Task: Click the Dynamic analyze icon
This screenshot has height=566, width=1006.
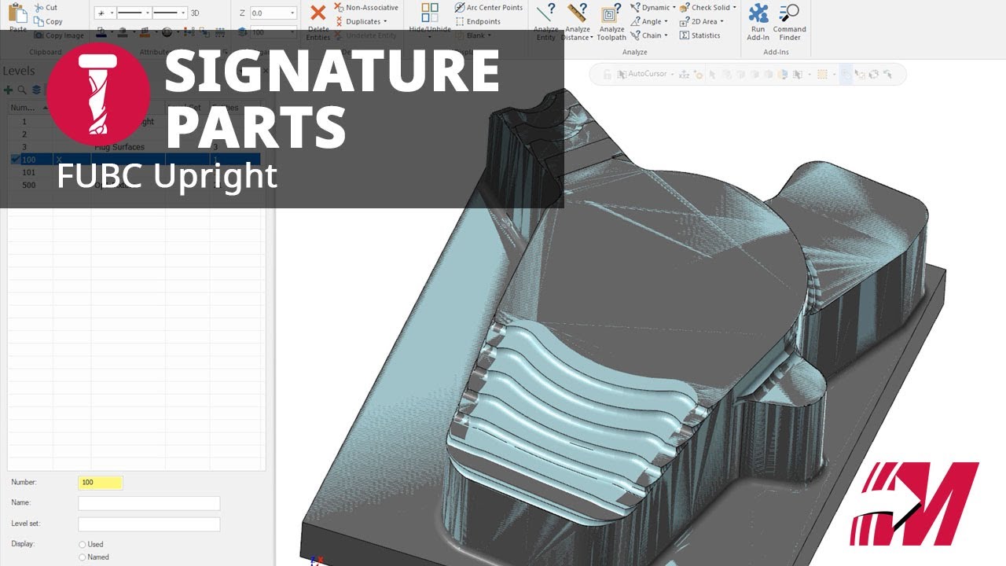Action: 635,8
